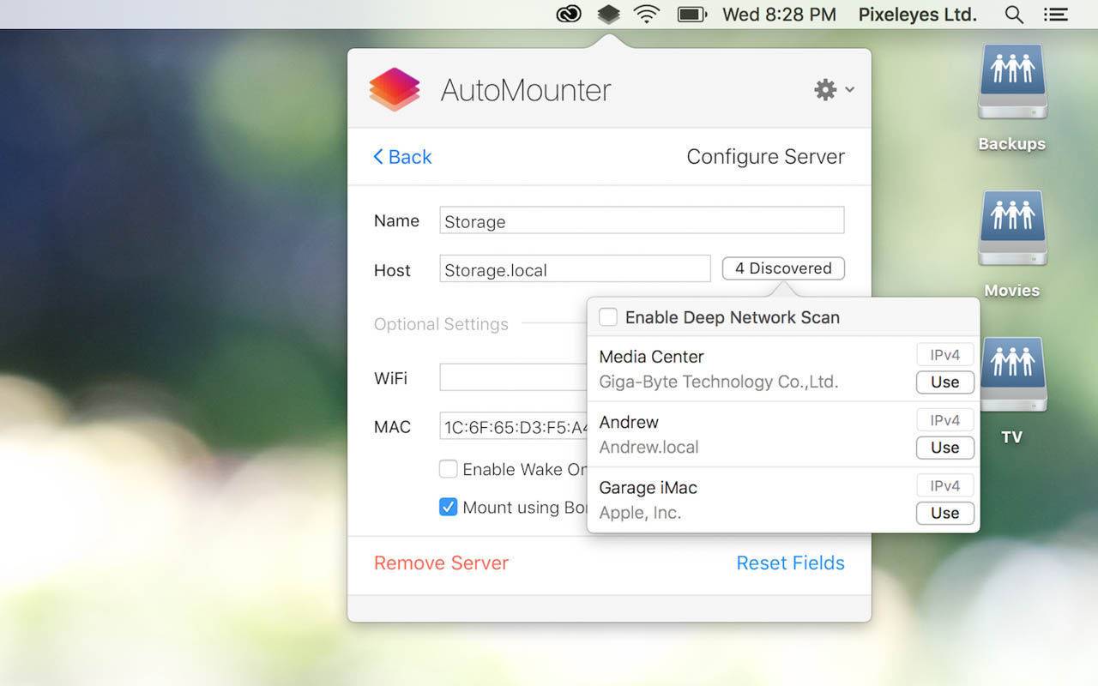Click the Optional Settings label
Screen dimensions: 1098x686
(x=441, y=324)
